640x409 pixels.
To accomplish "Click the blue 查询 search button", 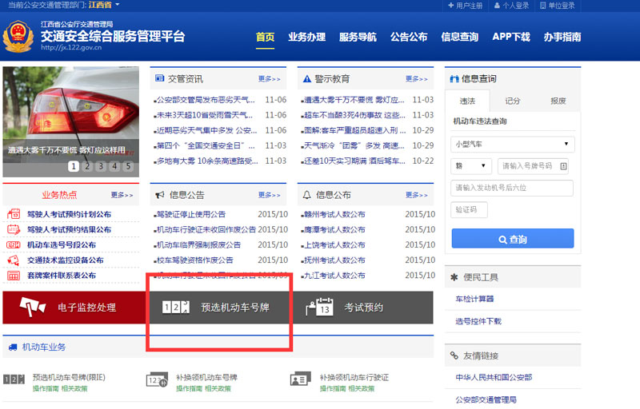I will pos(513,238).
